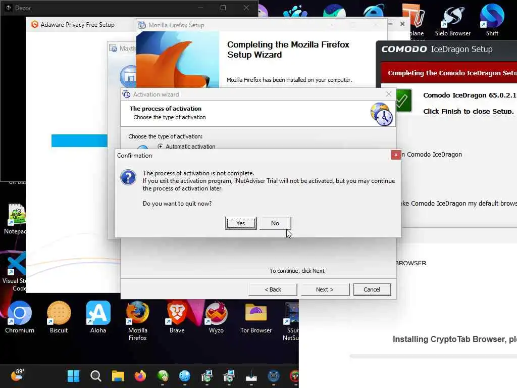Image resolution: width=517 pixels, height=388 pixels.
Task: Click Next in the Activation wizard
Action: tap(325, 289)
